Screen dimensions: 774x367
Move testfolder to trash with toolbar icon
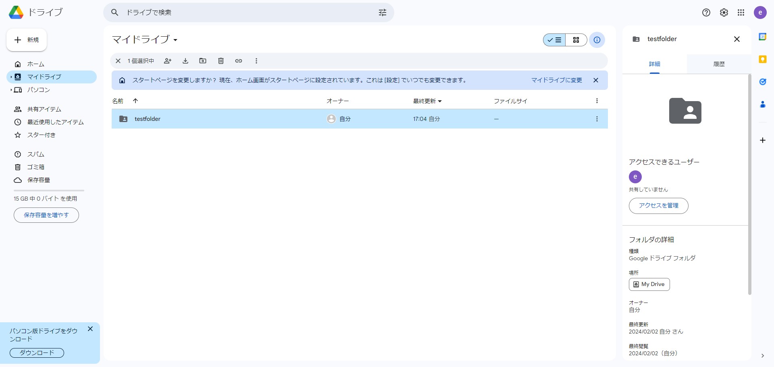[221, 61]
